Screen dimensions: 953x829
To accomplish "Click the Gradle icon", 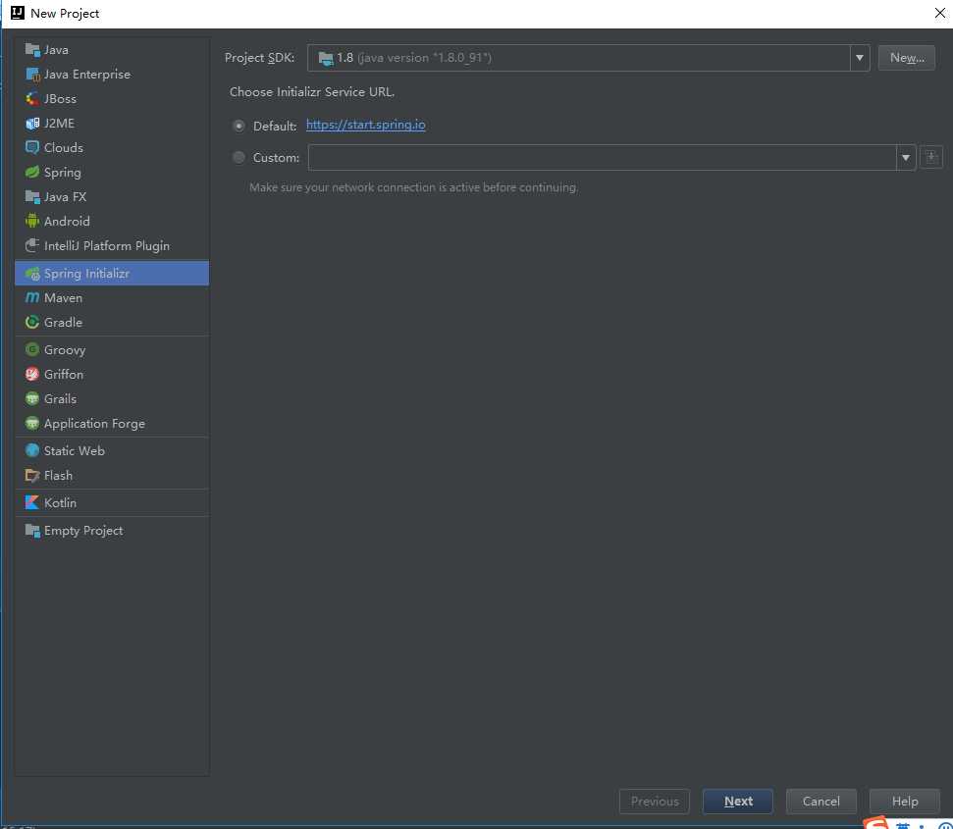I will click(x=32, y=323).
